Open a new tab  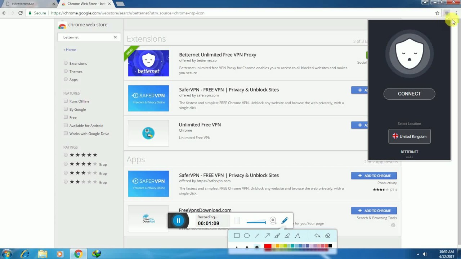click(120, 4)
